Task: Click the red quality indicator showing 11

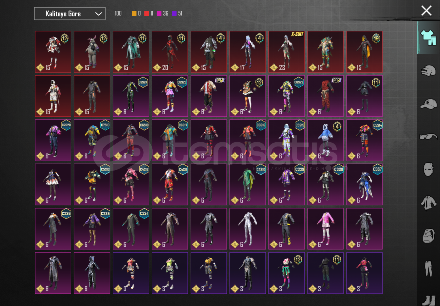Action: [x=149, y=13]
